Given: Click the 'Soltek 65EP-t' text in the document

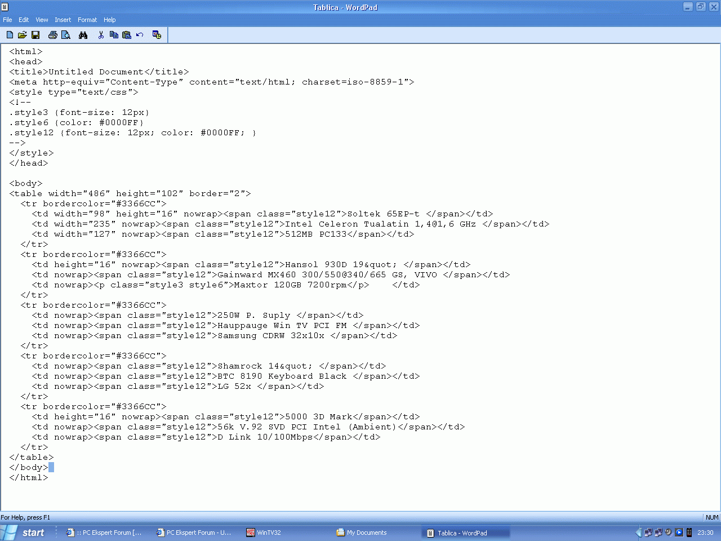Looking at the screenshot, I should 384,214.
